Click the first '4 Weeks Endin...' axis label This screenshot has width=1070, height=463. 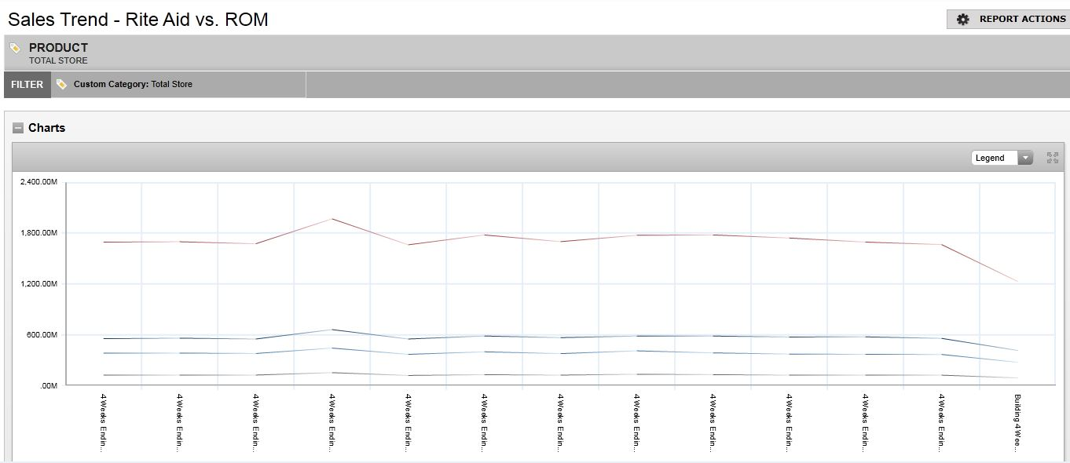tap(104, 422)
